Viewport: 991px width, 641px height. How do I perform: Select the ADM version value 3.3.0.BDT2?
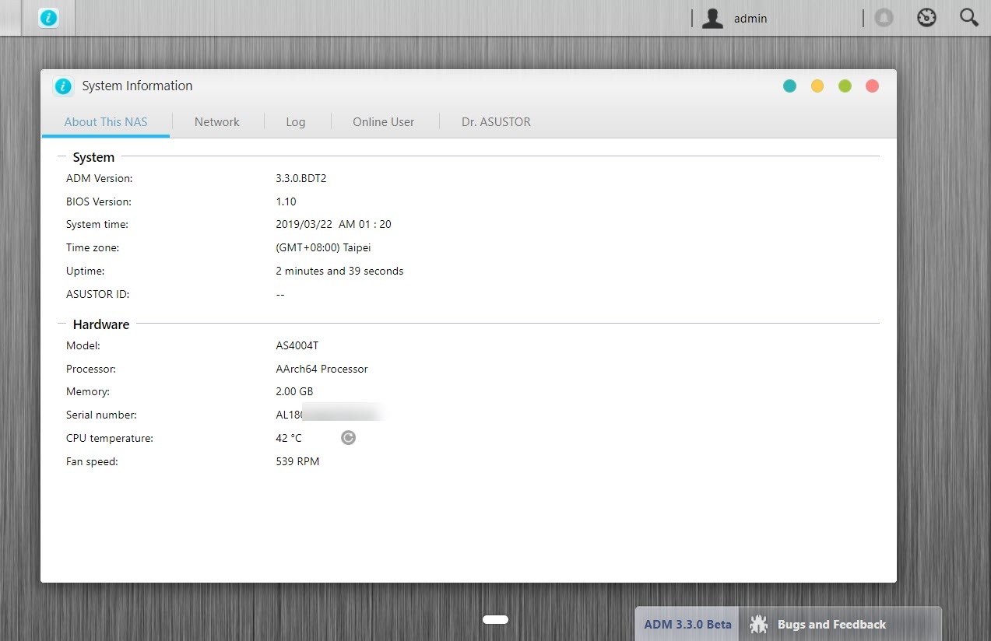click(x=301, y=178)
